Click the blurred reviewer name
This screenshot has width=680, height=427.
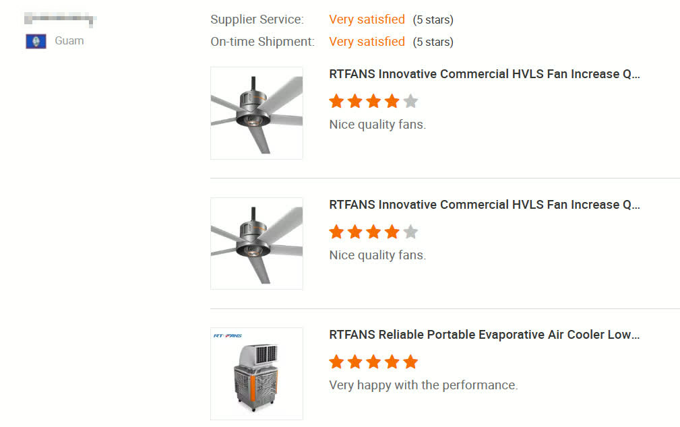coord(60,18)
